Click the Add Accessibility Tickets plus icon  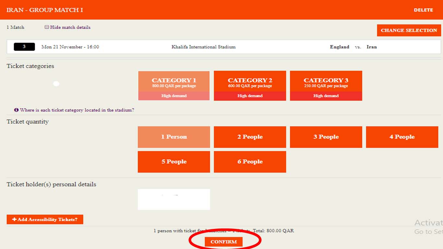(14, 219)
